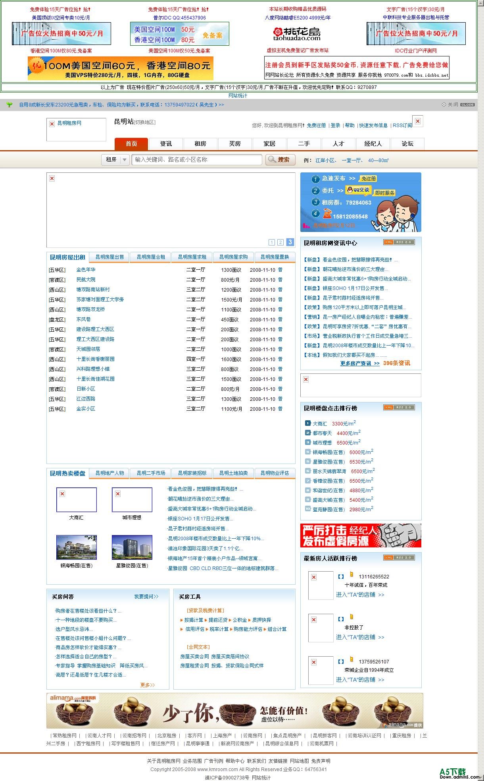Click the 更多房产资讯 >> link
484x781 pixels.
360,363
